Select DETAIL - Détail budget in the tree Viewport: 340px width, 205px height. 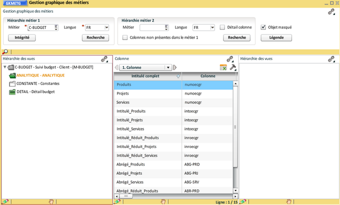35,91
